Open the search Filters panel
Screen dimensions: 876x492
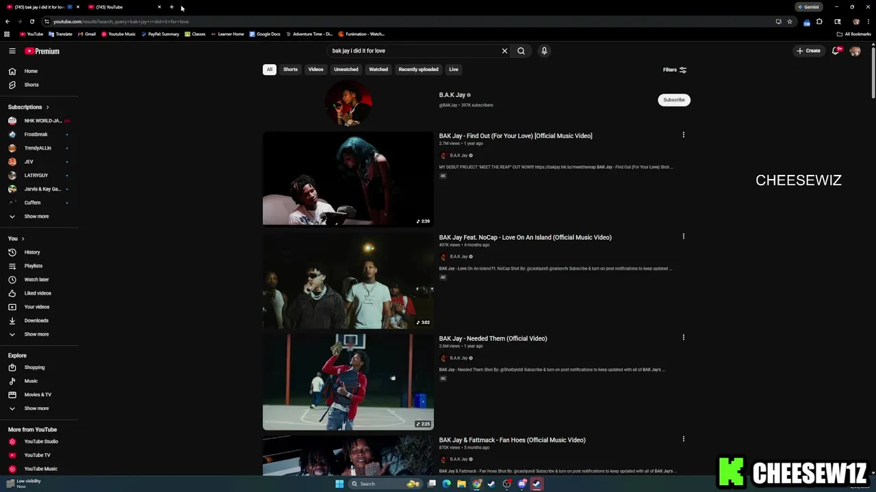[x=675, y=70]
